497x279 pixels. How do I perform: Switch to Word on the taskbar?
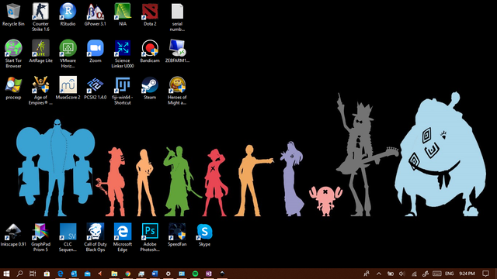[155, 274]
